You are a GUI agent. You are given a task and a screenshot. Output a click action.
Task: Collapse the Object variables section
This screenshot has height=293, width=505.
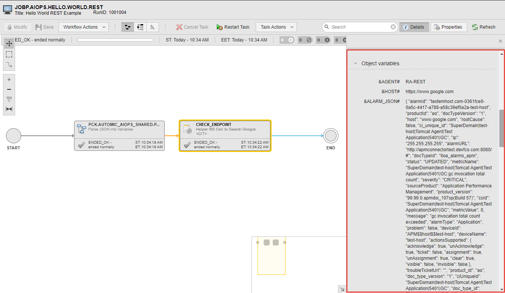click(355, 63)
